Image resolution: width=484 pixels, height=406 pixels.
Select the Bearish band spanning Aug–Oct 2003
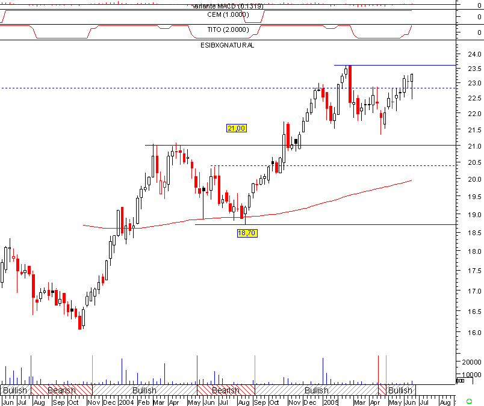pos(62,390)
